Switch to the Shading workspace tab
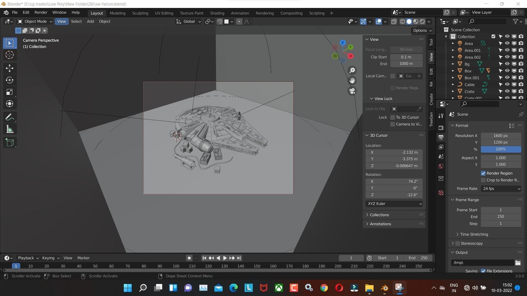Image resolution: width=527 pixels, height=296 pixels. pyautogui.click(x=217, y=13)
